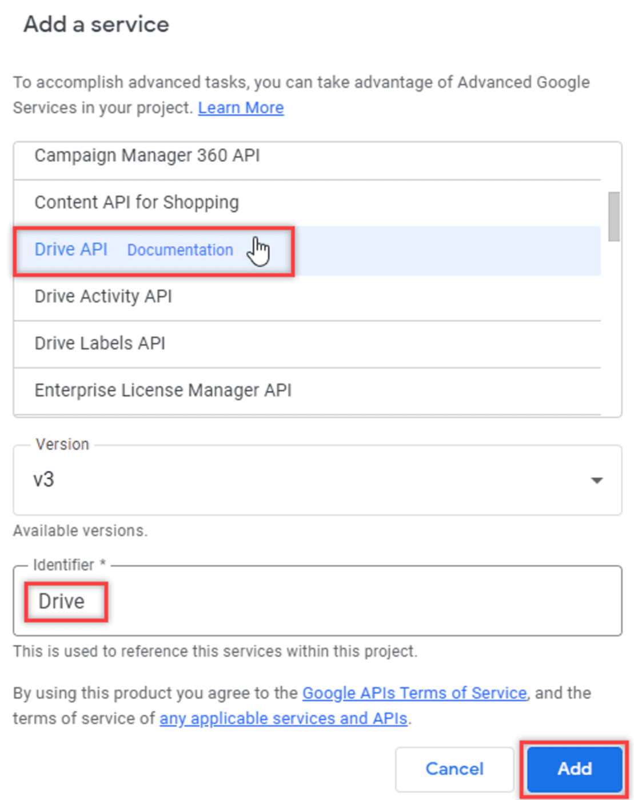Click the Version field label area
Image resolution: width=634 pixels, height=800 pixels.
pyautogui.click(x=61, y=444)
